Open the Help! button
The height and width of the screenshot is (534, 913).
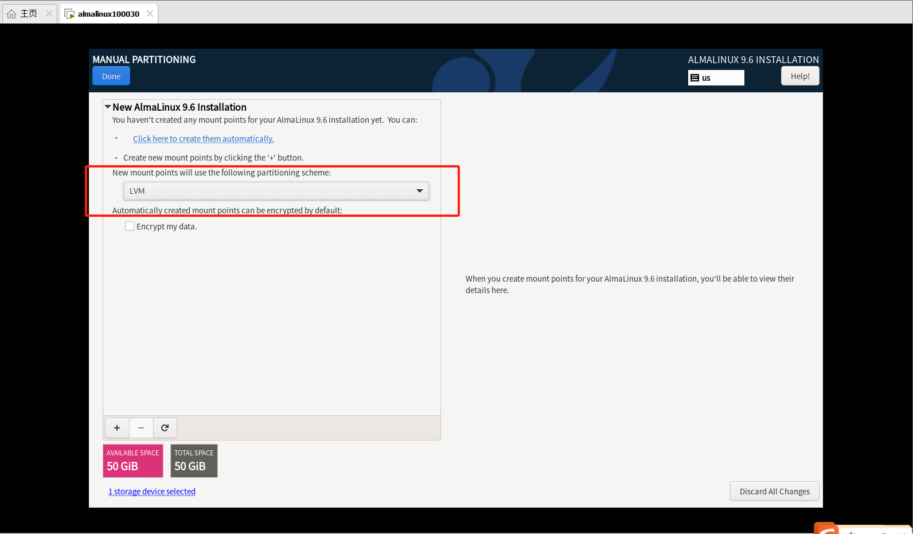click(800, 76)
